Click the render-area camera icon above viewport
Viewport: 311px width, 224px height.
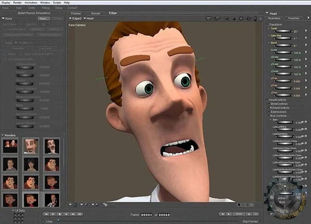[x=209, y=19]
